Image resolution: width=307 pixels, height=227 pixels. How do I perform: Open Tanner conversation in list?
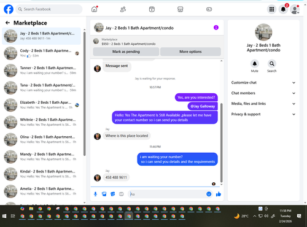tap(42, 71)
